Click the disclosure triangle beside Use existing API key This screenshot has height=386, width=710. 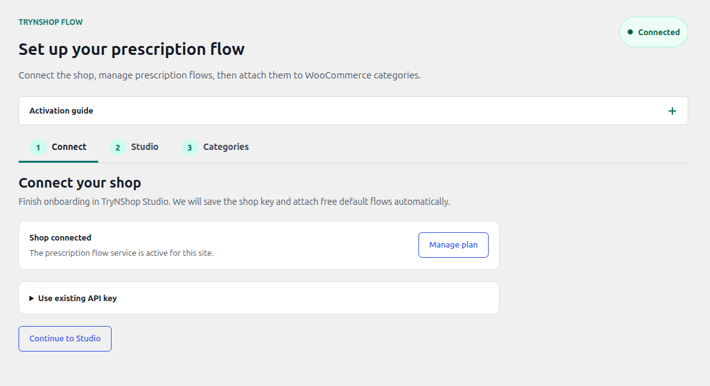(x=31, y=298)
